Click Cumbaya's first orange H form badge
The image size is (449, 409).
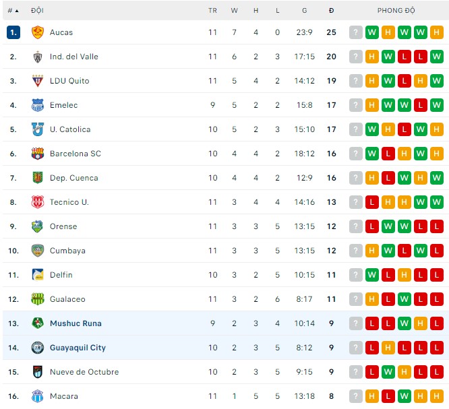click(x=372, y=251)
